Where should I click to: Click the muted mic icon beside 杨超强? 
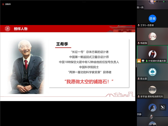(x=139, y=43)
